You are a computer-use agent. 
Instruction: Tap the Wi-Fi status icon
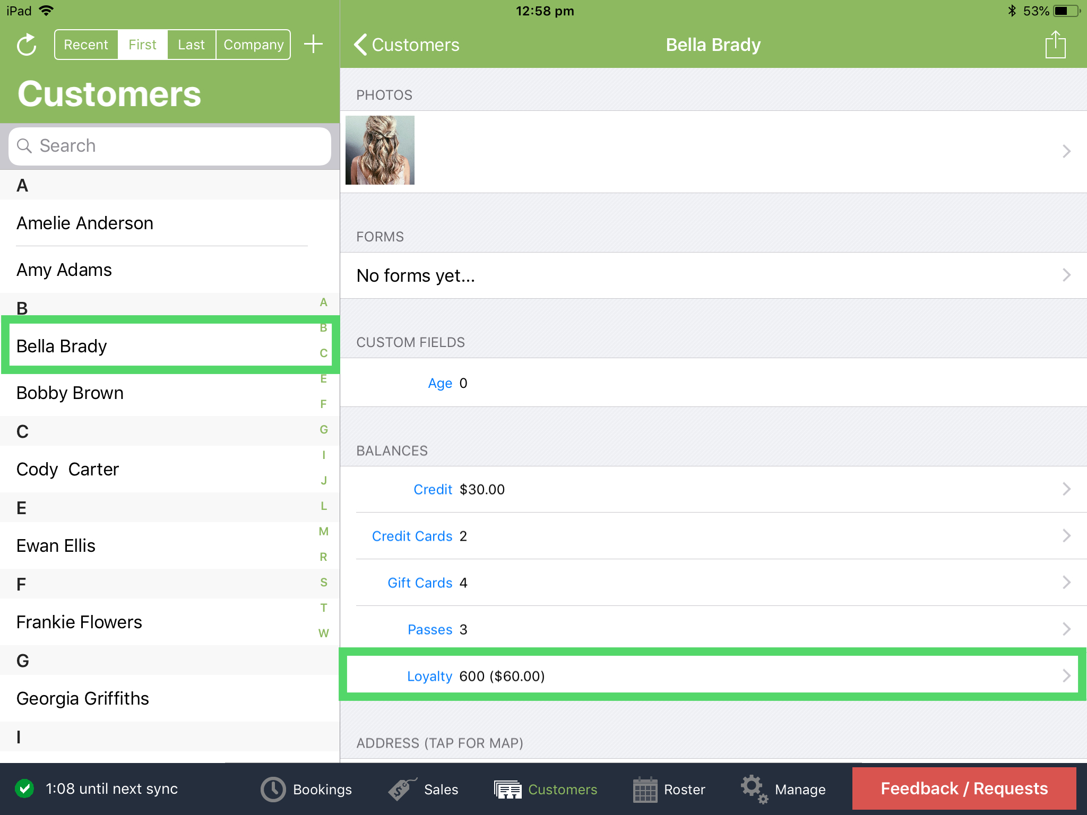coord(47,11)
